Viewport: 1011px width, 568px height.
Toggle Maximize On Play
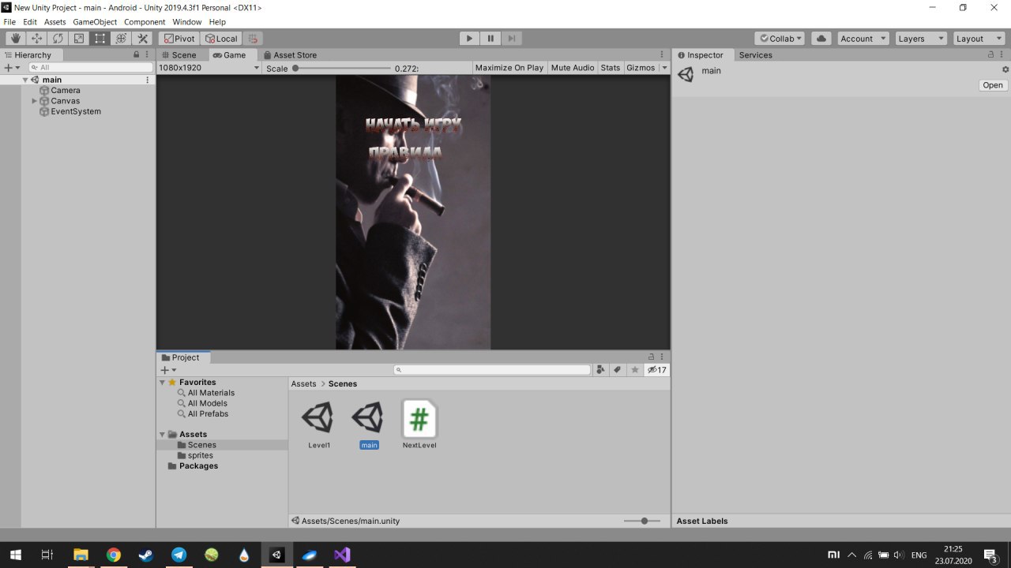509,68
